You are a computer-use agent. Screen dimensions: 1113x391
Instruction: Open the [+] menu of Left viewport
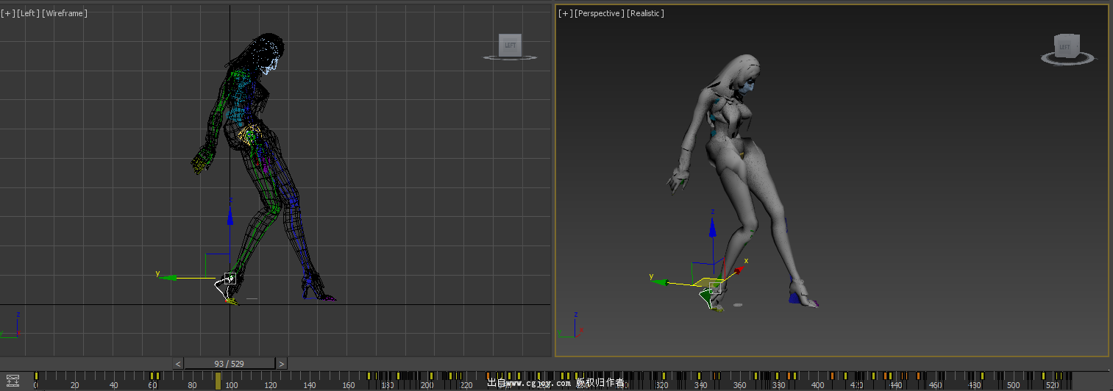7,13
